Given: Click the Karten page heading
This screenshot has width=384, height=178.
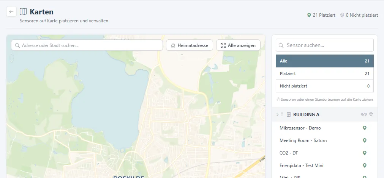Looking at the screenshot, I should [x=42, y=11].
